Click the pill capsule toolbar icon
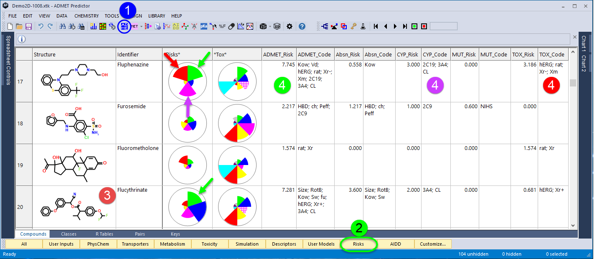The height and width of the screenshot is (259, 597). (x=232, y=26)
